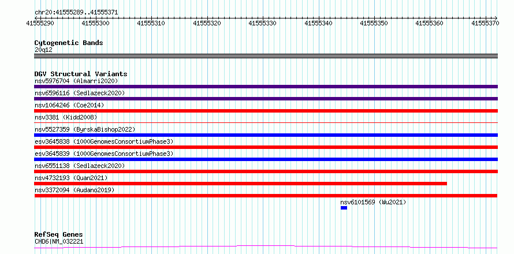Screen dimensions: 514x254
Task: Select the nsv6596116 (Sedlazeck2020) variant label
Action: 80,93
